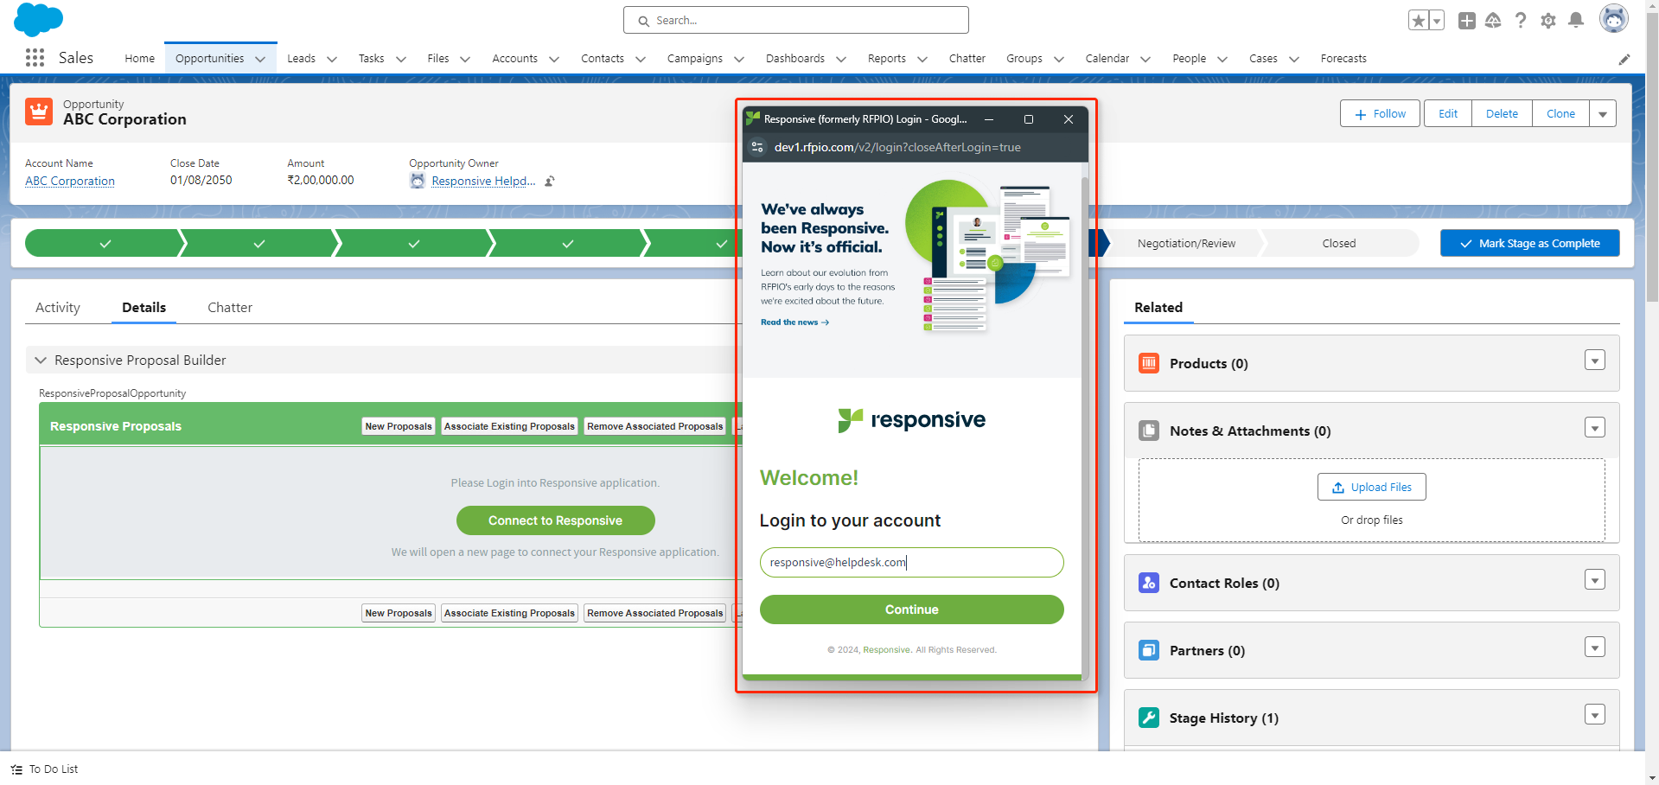The image size is (1659, 785).
Task: Open the Setup gear icon
Action: click(x=1548, y=21)
